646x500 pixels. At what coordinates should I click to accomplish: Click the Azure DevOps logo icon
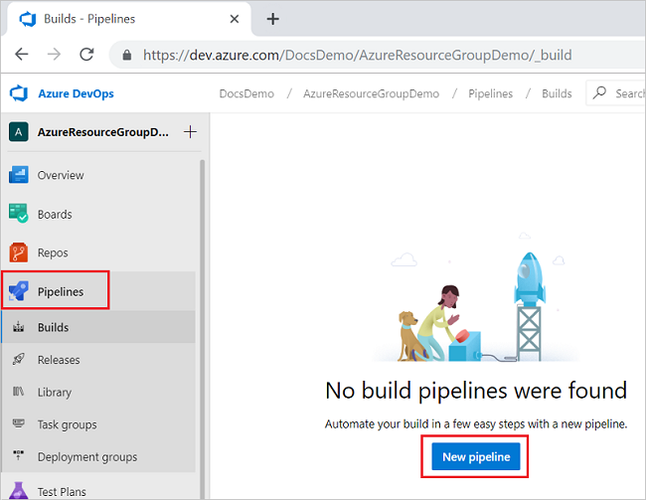tap(19, 93)
